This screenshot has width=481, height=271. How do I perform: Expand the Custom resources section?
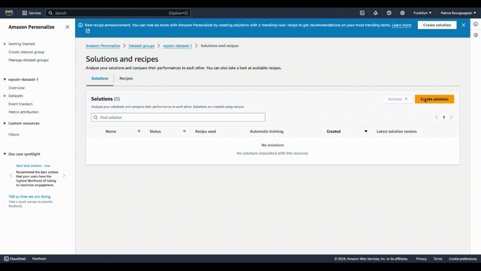tap(5, 123)
